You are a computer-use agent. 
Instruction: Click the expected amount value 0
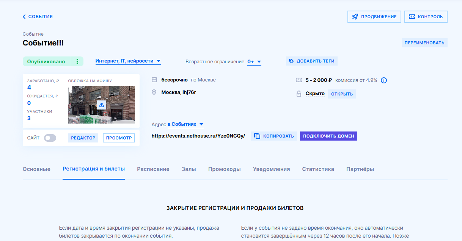[29, 103]
